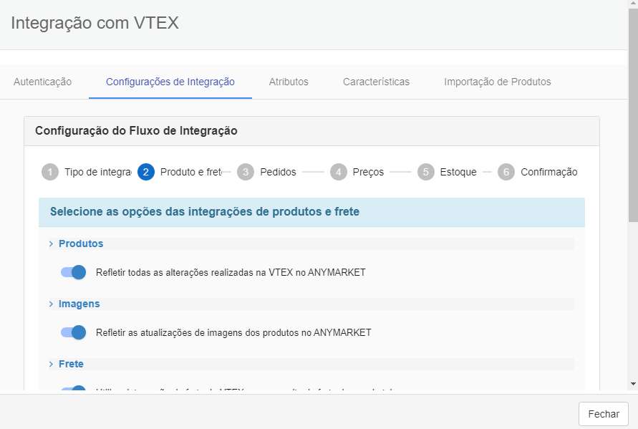Viewport: 638px width, 429px height.
Task: Jump to step 4 Preços circle
Action: 338,172
